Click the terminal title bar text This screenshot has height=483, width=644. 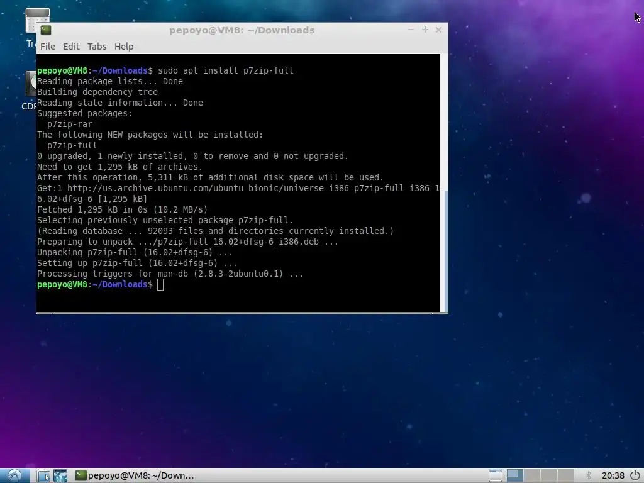click(x=241, y=30)
